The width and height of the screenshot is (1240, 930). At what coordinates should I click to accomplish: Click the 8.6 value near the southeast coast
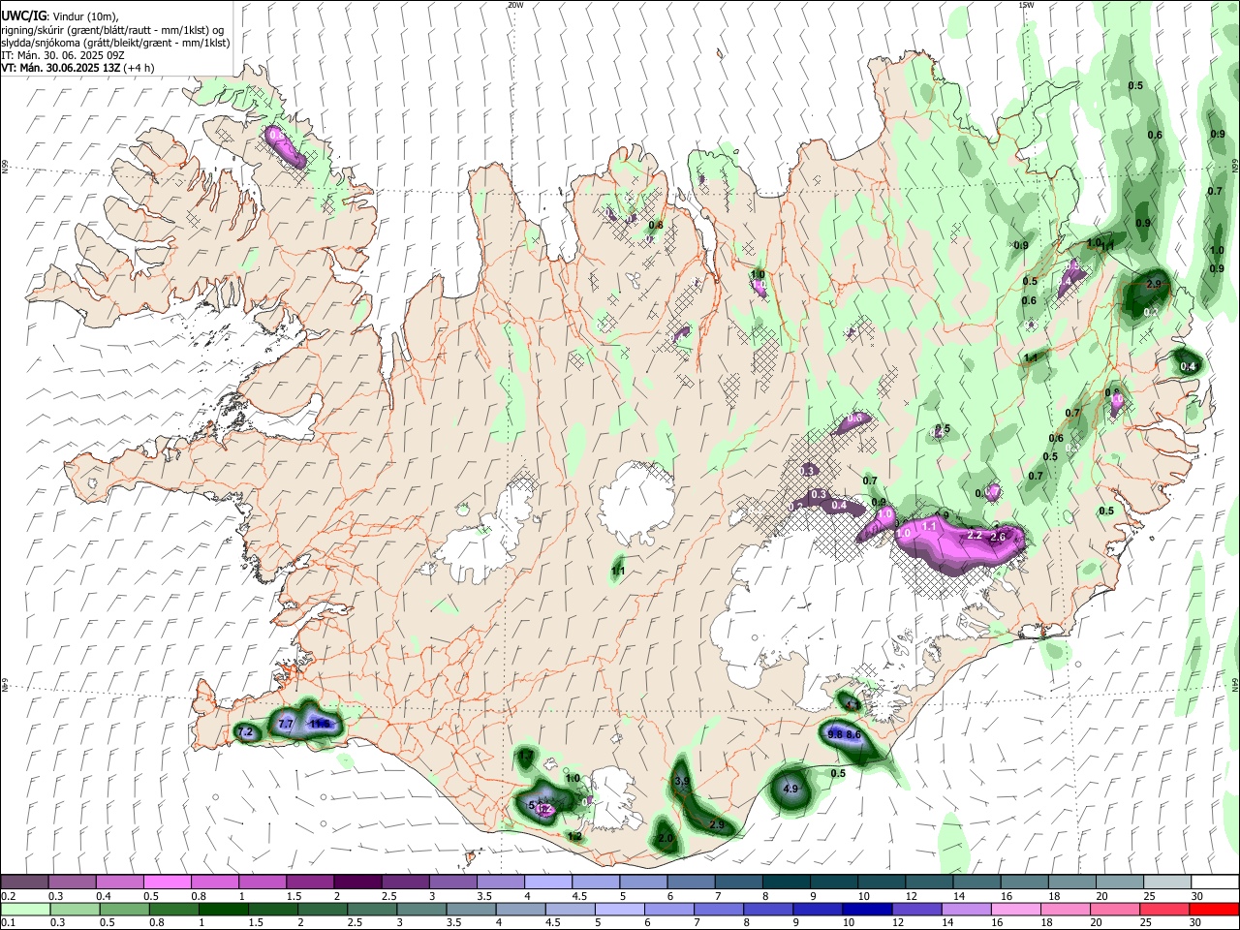click(x=853, y=735)
